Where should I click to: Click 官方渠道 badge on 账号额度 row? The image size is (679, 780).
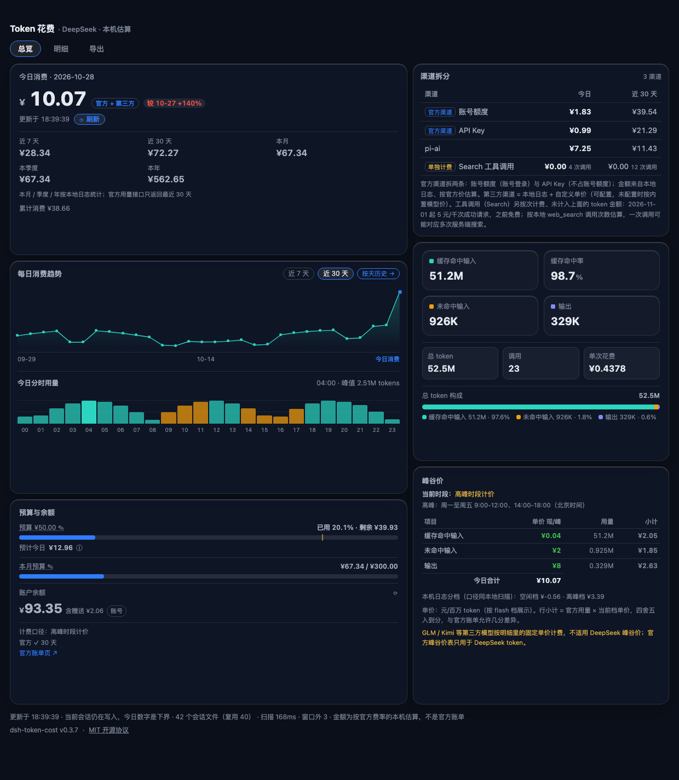[x=440, y=112]
